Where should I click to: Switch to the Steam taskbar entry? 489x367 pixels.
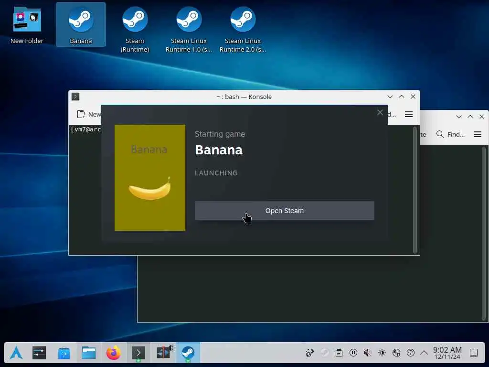(x=188, y=353)
